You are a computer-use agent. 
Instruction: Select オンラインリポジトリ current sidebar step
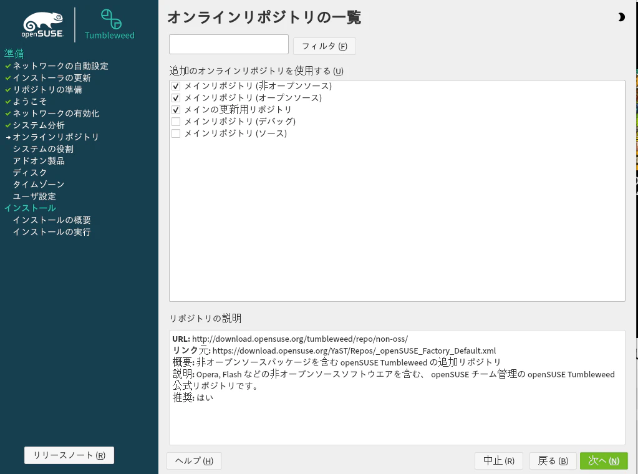click(x=56, y=137)
